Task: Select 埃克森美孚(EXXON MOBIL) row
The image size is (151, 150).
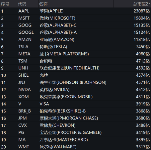Action: tap(75, 97)
